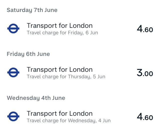This screenshot has height=136, width=160.
Task: Tap the TfL roundel icon for Thursday 5 Jun charge
Action: click(13, 72)
